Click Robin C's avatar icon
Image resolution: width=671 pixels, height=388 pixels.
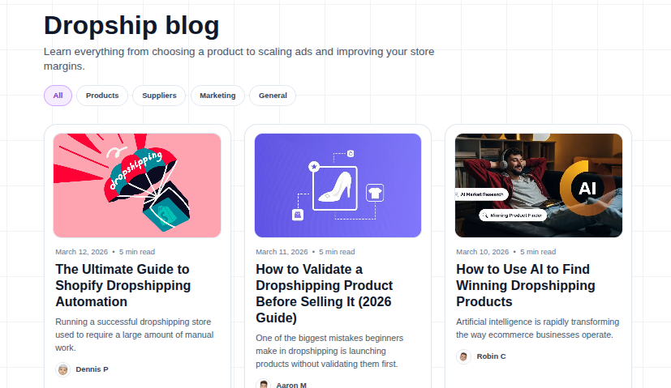click(463, 356)
